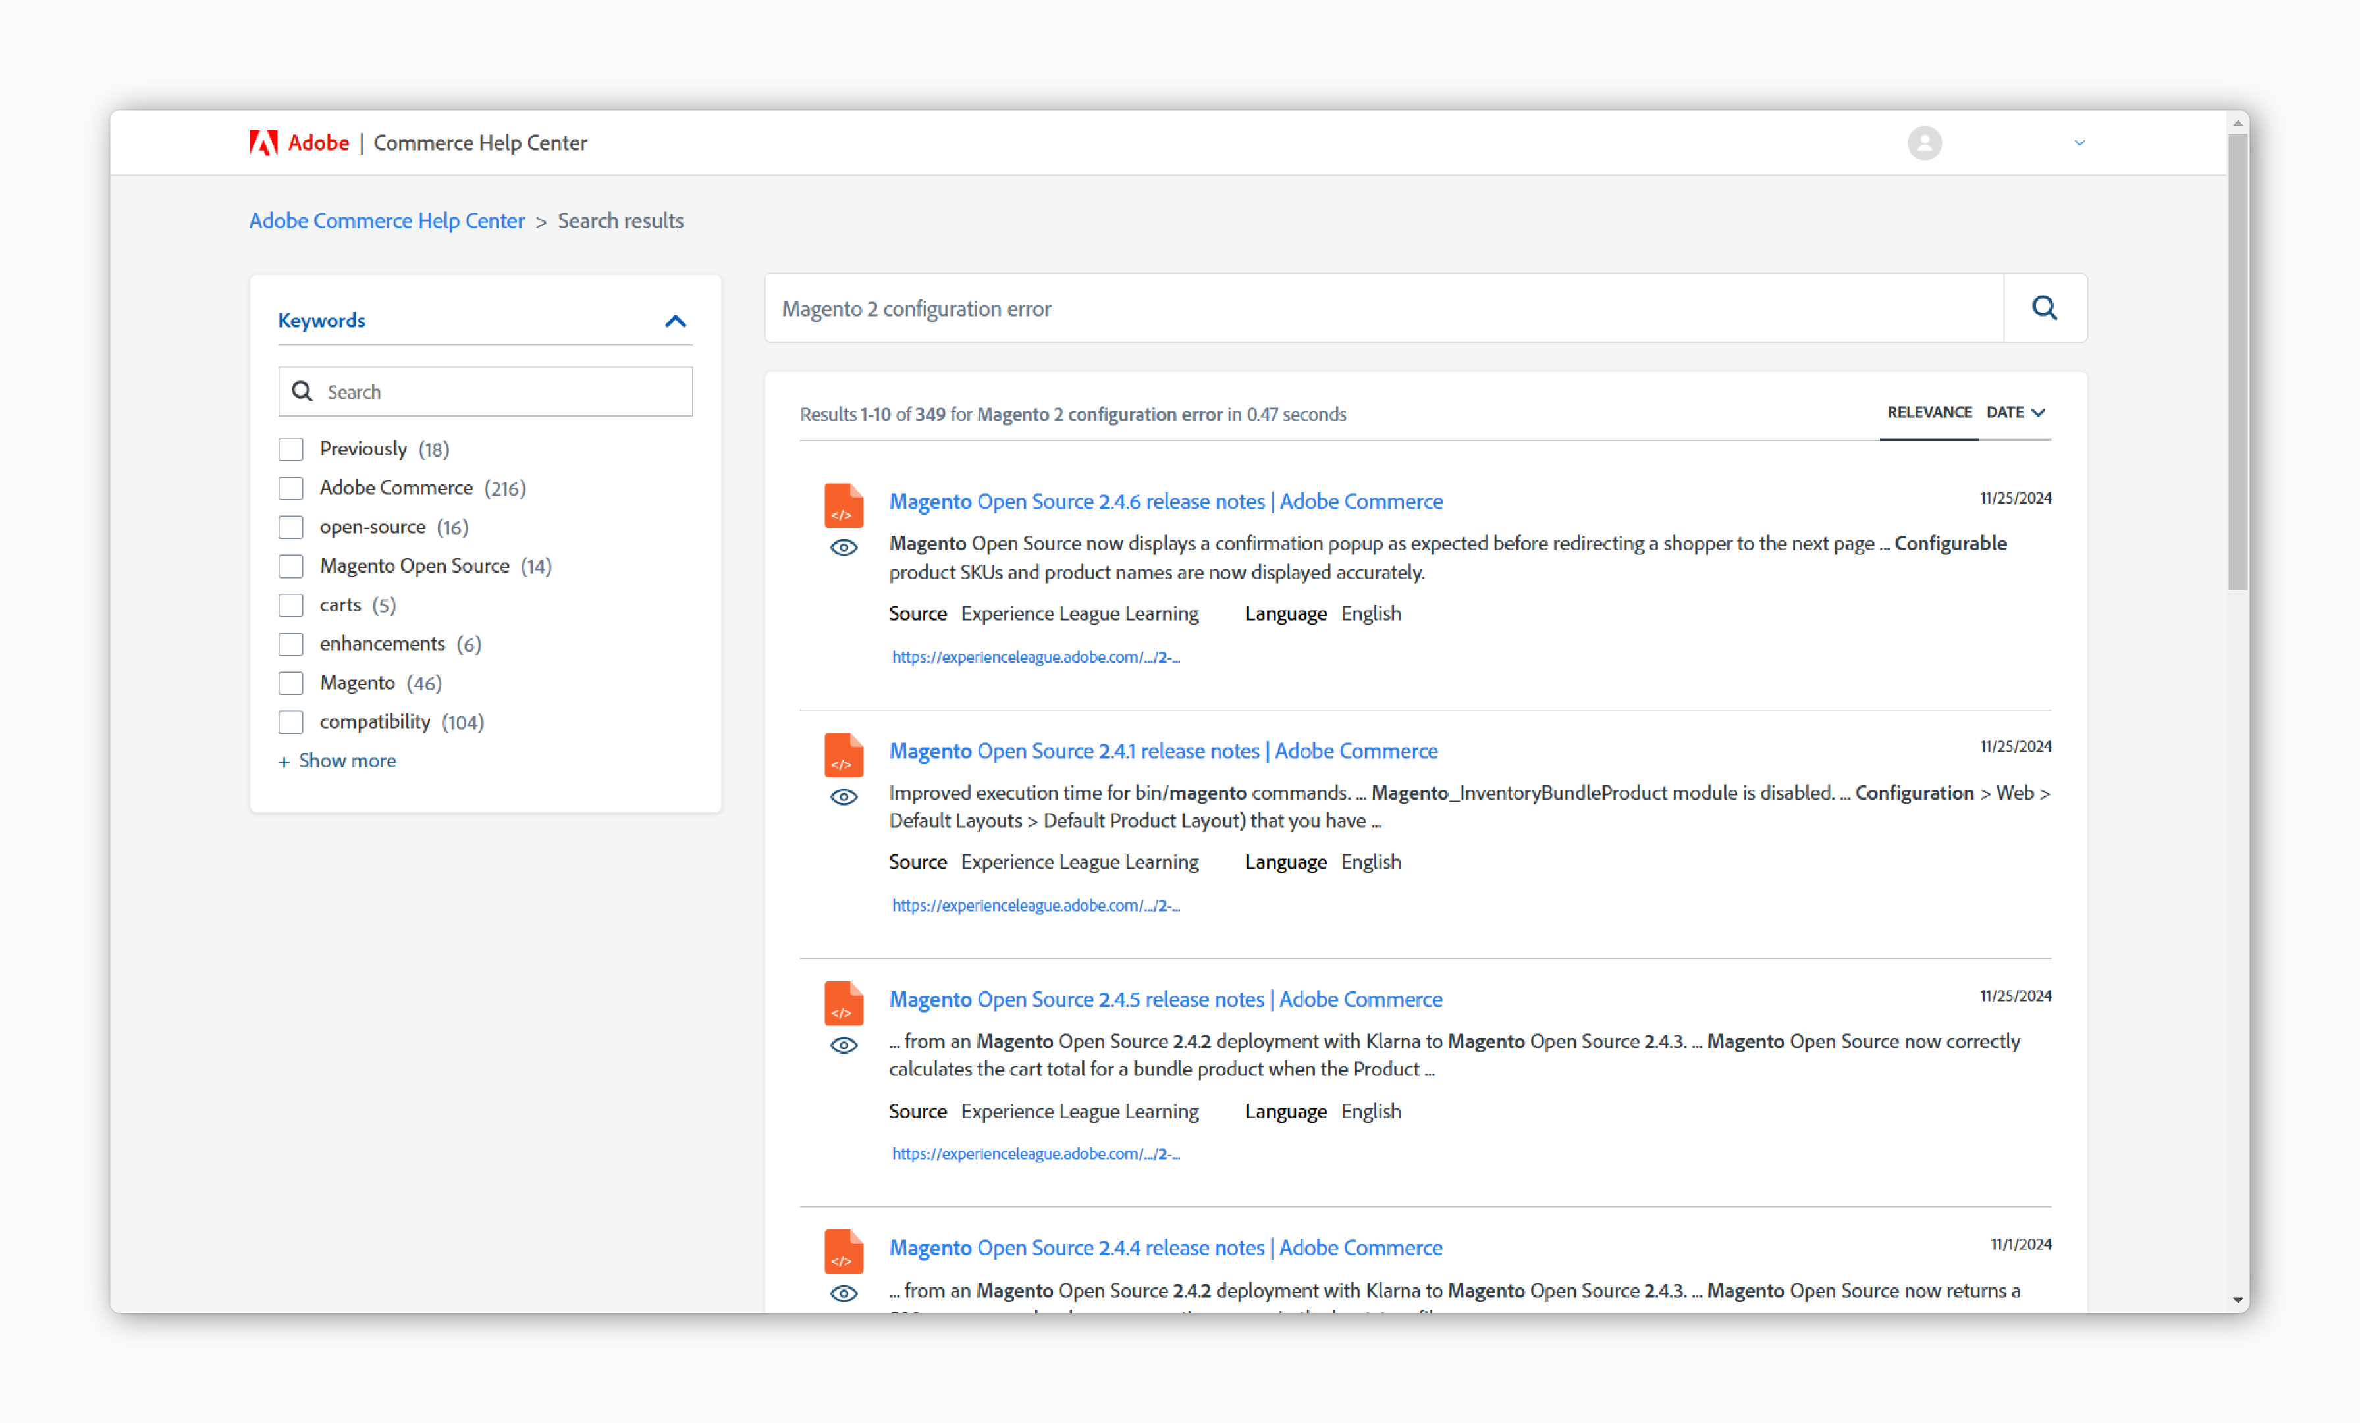Check the Adobe Commerce keyword filter
This screenshot has width=2360, height=1423.
(290, 488)
